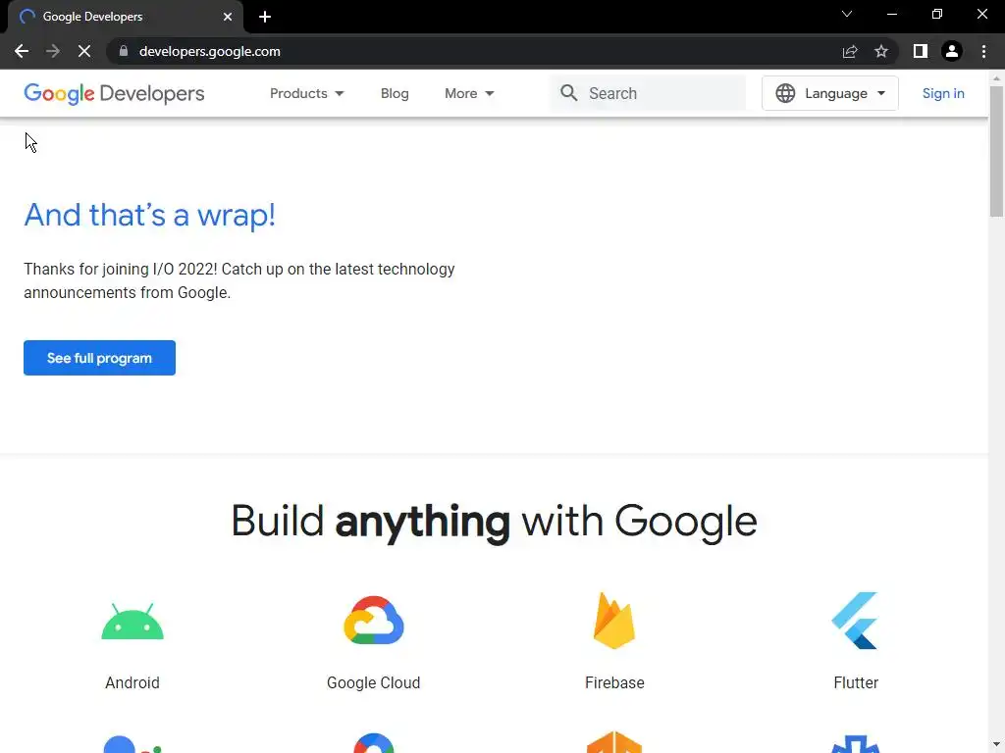Open the Chrome profile avatar
Image resolution: width=1005 pixels, height=753 pixels.
click(x=952, y=51)
